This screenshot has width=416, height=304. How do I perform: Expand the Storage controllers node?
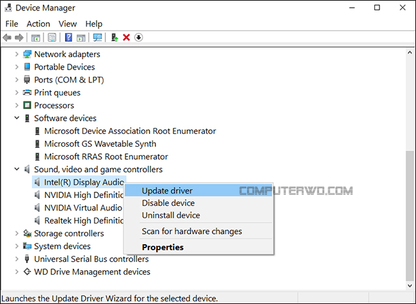pyautogui.click(x=17, y=233)
